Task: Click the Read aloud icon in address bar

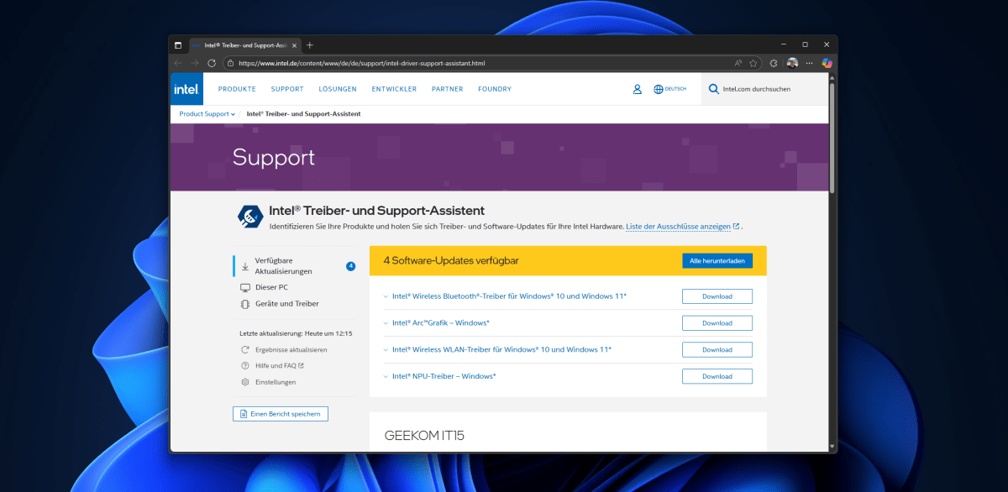Action: (738, 63)
